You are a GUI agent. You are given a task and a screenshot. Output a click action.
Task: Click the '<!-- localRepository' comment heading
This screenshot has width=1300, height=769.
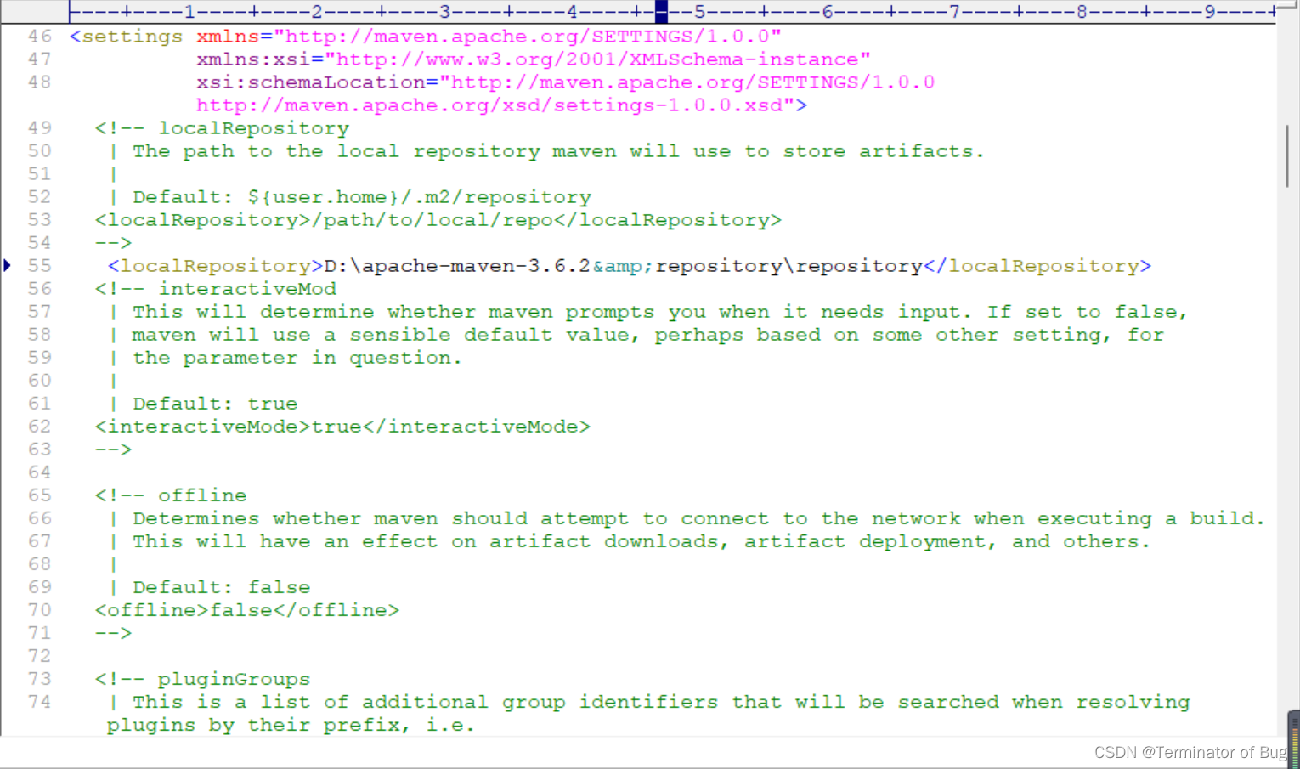pos(222,128)
